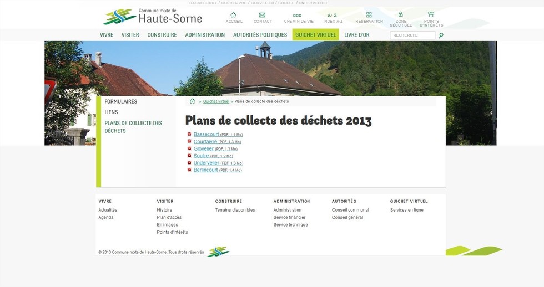Screen dimensions: 544x287
Task: Open the Undervelier collection plan link
Action: click(x=206, y=163)
